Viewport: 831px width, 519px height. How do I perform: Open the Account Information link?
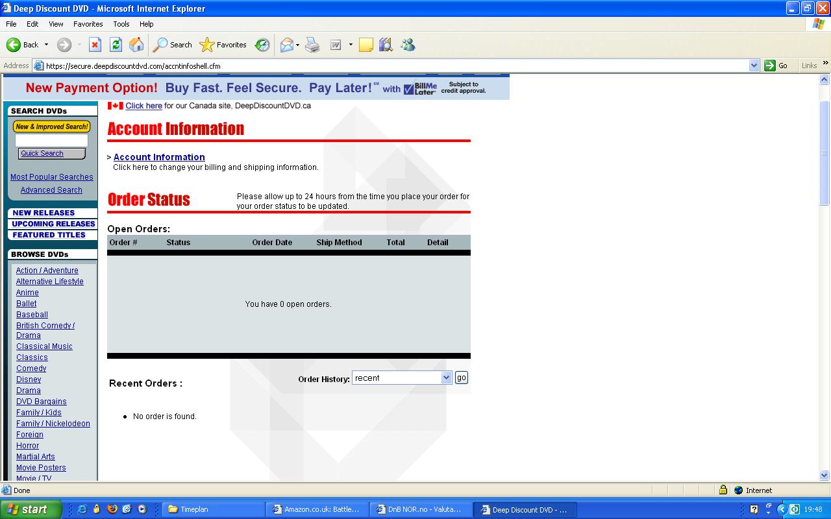(x=159, y=157)
